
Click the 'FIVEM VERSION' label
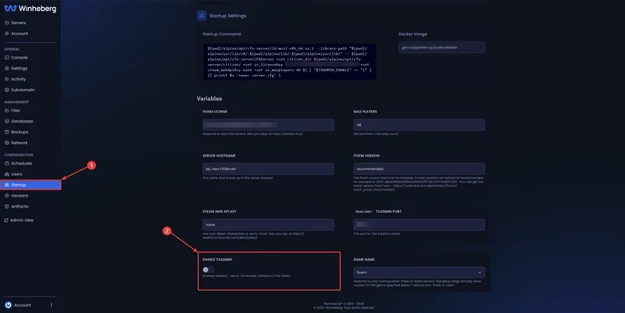(x=366, y=155)
